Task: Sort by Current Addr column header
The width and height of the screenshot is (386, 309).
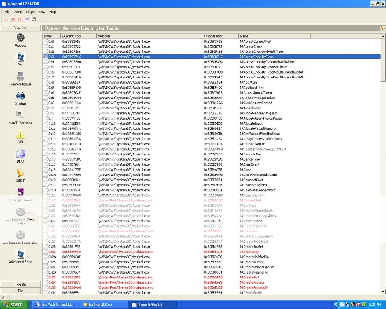Action: 78,36
